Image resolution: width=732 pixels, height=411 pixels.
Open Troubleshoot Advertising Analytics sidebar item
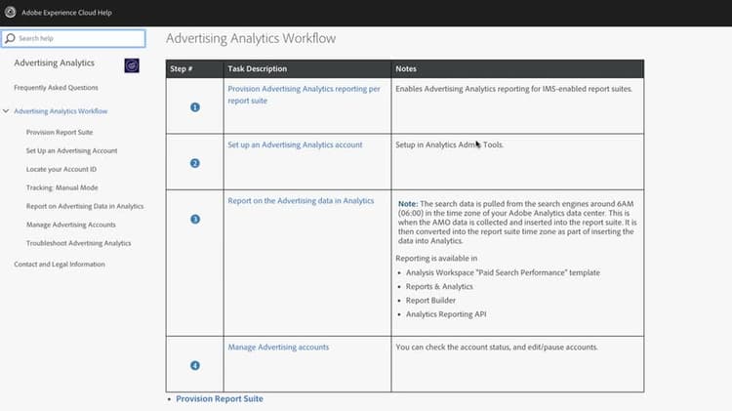pyautogui.click(x=78, y=243)
